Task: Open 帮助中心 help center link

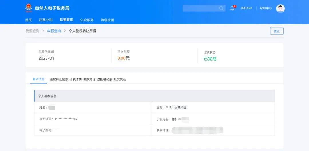Action: (266, 8)
